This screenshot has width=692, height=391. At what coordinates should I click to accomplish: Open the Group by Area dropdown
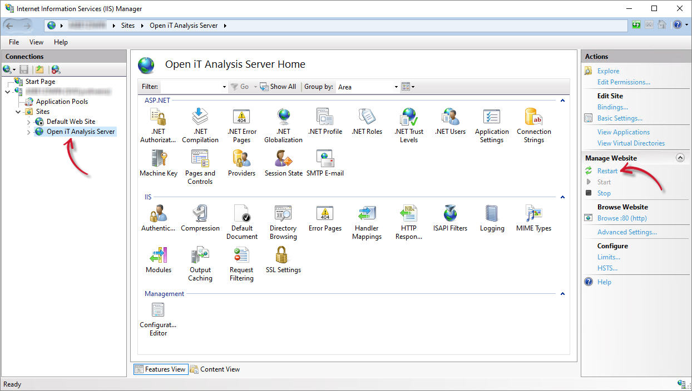click(x=368, y=87)
